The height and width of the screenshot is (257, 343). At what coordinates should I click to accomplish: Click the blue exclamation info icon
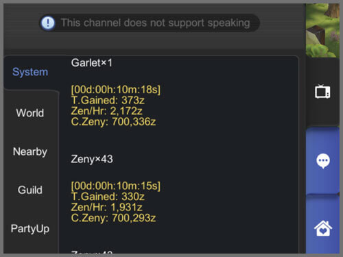(x=48, y=23)
